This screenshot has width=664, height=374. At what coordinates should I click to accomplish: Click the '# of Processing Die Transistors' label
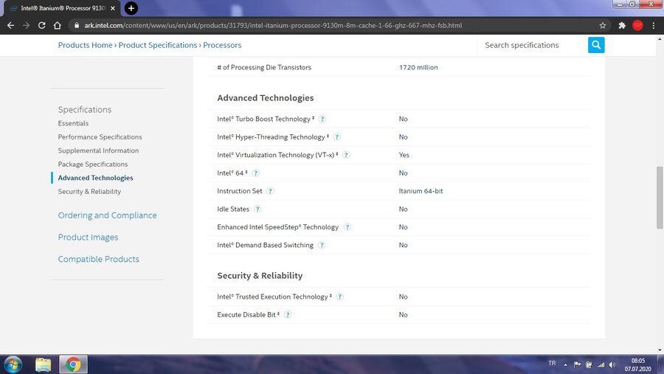click(x=264, y=67)
